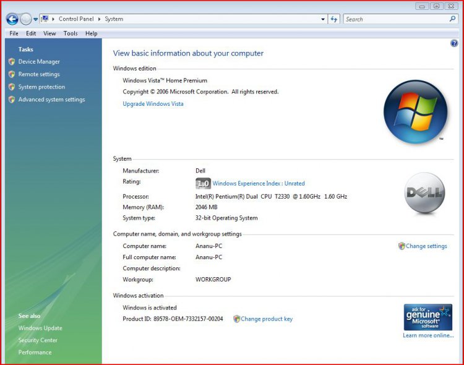Click the 32-bit Operating System text

pos(226,218)
